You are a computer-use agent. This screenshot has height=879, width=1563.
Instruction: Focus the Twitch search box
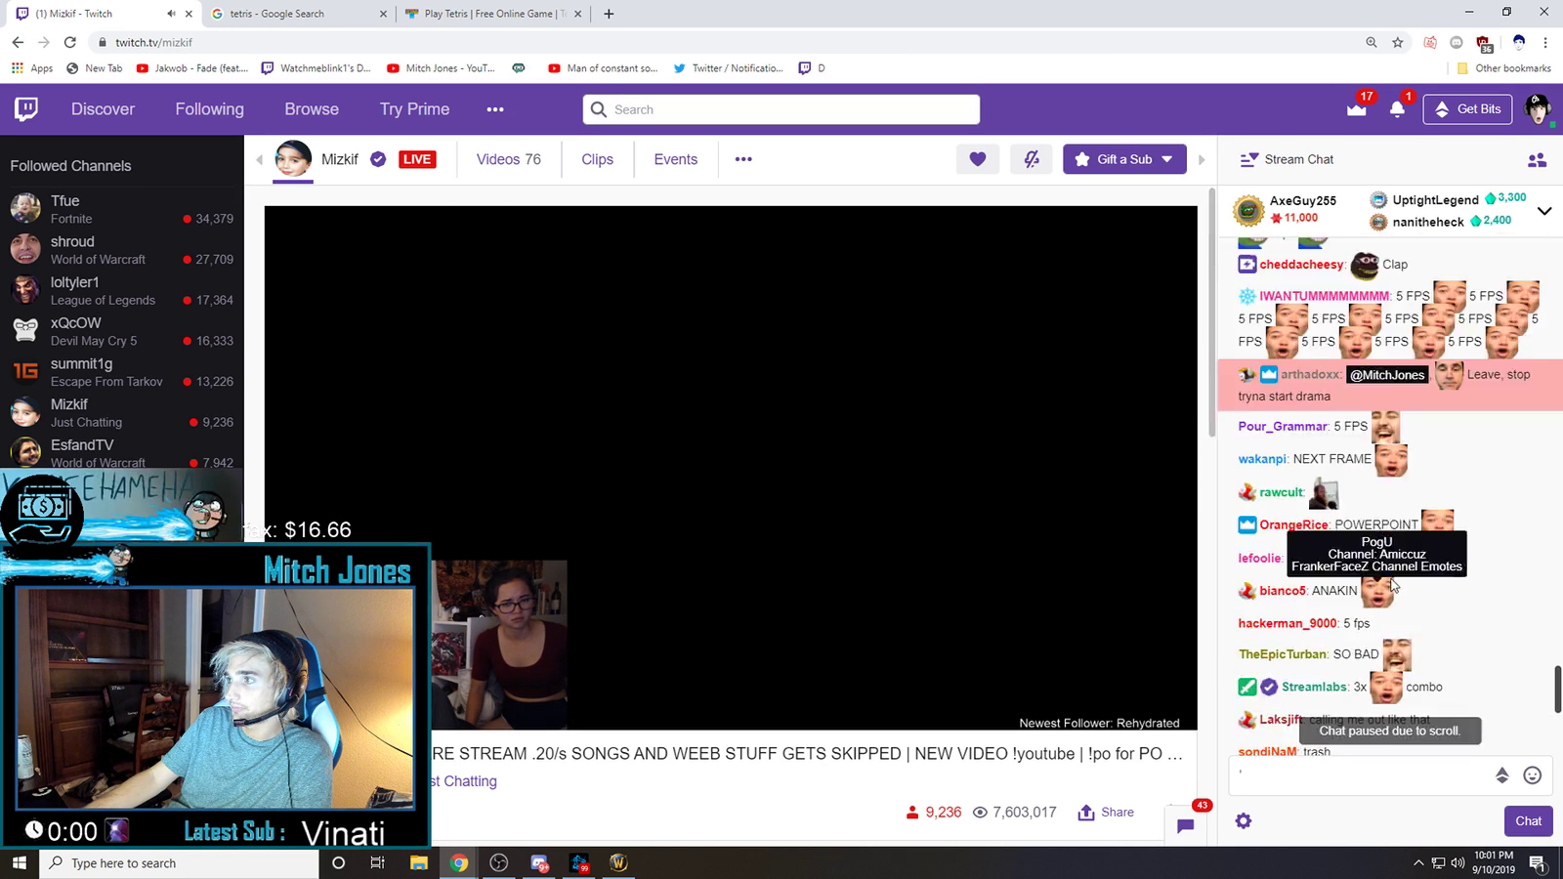(x=781, y=109)
